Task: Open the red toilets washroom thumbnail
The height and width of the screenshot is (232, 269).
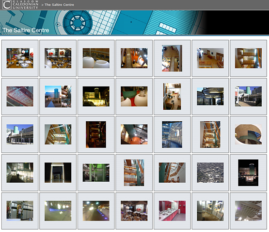Action: tap(172, 211)
